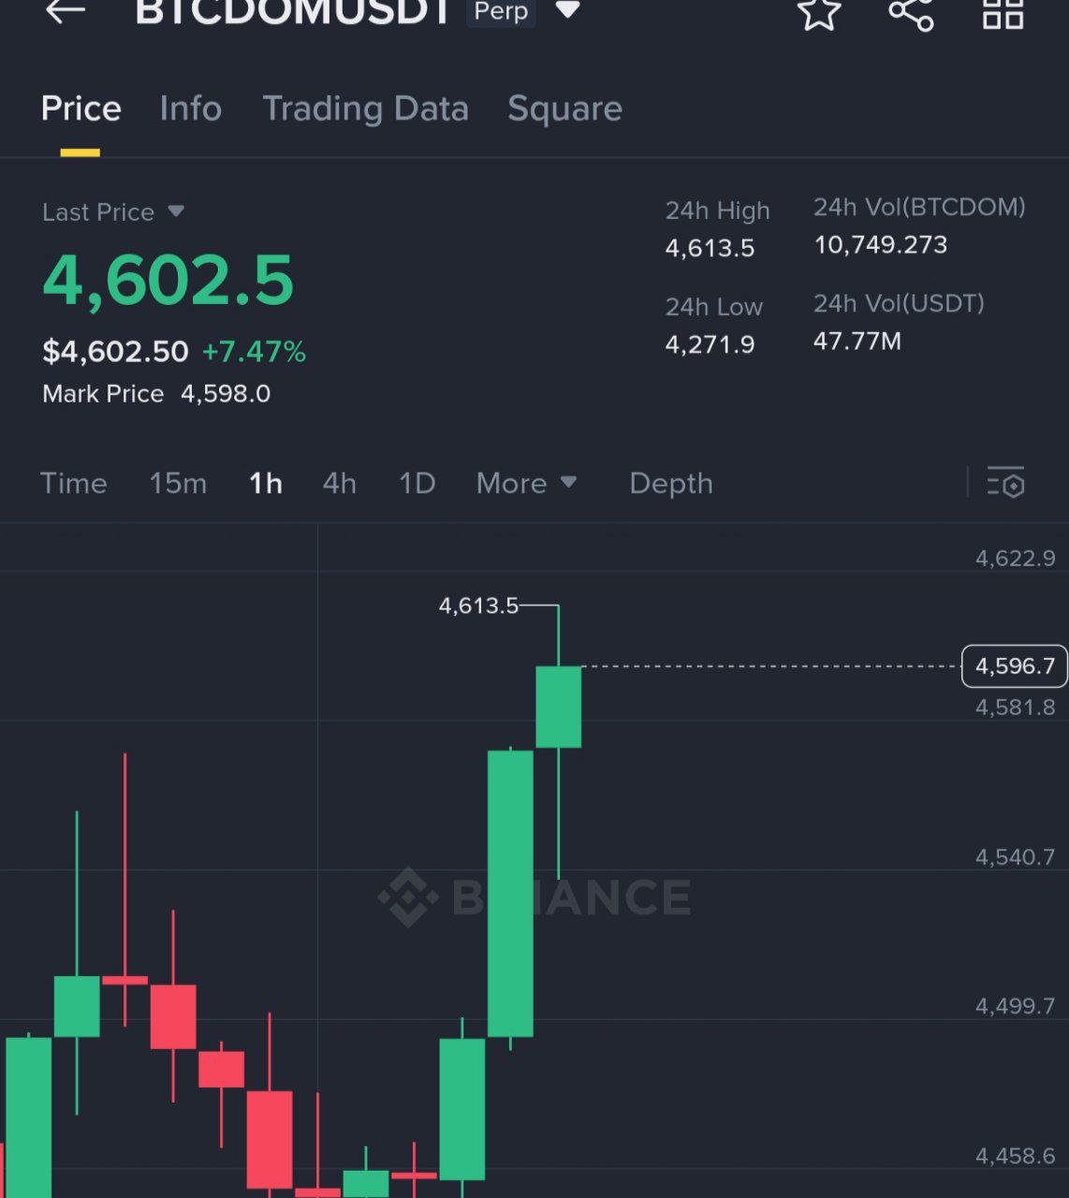
Task: Tap the 24h Vol(BTCDOM) 10,749.273 value
Action: tap(881, 244)
